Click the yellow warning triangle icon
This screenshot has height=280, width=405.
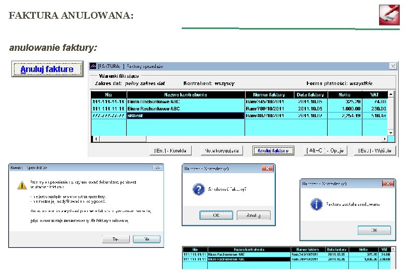pos(22,185)
